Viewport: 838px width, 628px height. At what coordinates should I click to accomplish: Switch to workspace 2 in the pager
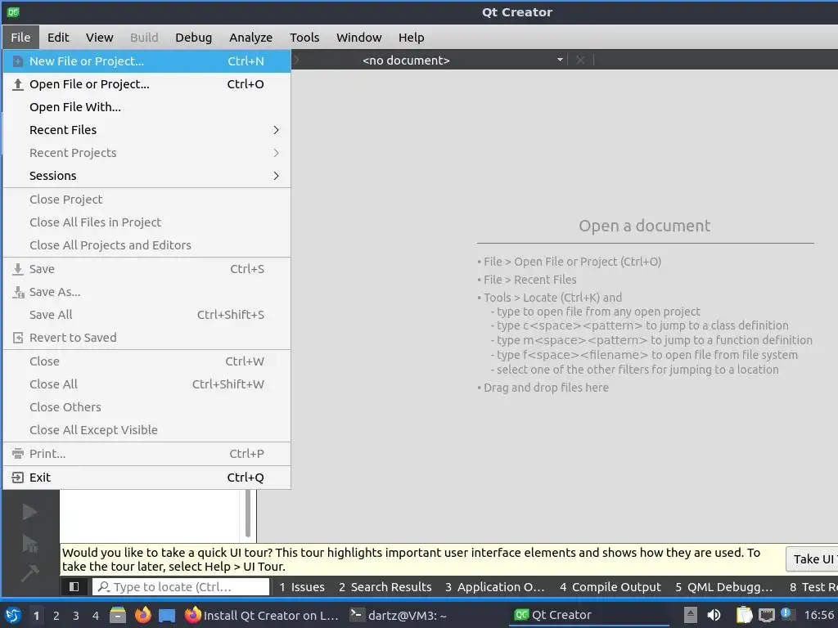[x=56, y=616]
